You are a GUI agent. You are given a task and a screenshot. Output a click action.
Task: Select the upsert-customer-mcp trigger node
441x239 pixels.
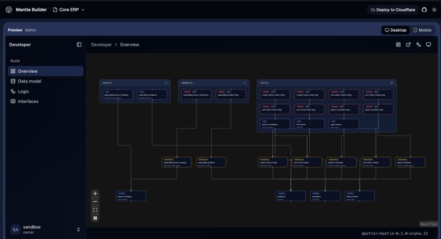[x=344, y=109]
